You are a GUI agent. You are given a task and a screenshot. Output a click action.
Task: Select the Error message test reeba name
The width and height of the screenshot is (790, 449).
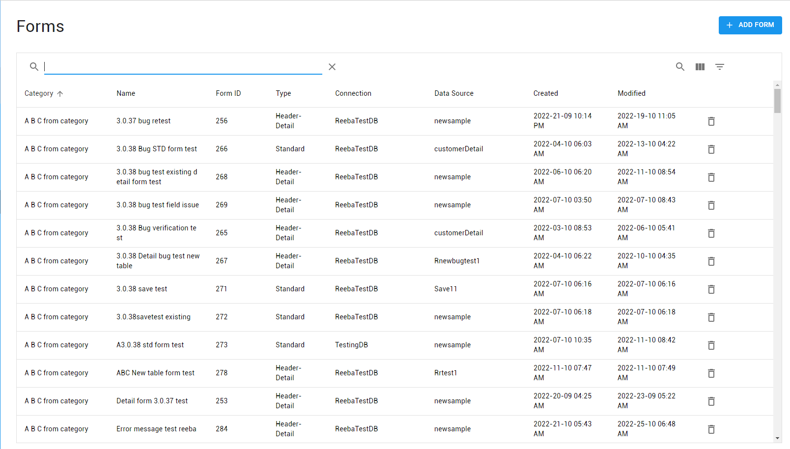pyautogui.click(x=156, y=429)
